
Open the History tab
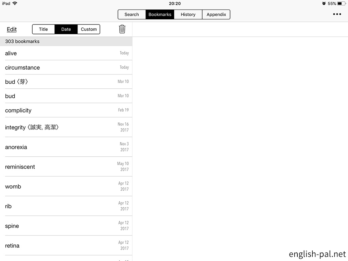188,15
